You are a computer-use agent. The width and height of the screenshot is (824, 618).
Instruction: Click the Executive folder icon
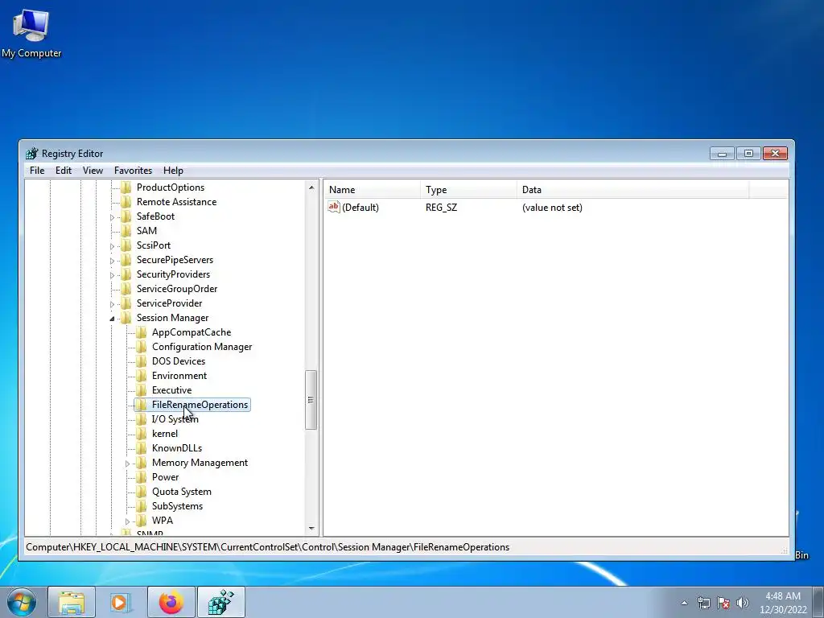(x=142, y=390)
